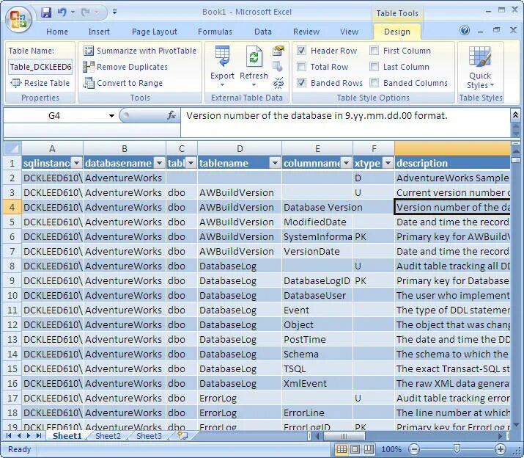This screenshot has height=458, width=524.
Task: Enable the Last Column checkbox
Action: coord(374,67)
